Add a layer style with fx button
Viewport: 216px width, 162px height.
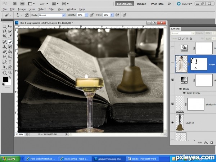206,143
